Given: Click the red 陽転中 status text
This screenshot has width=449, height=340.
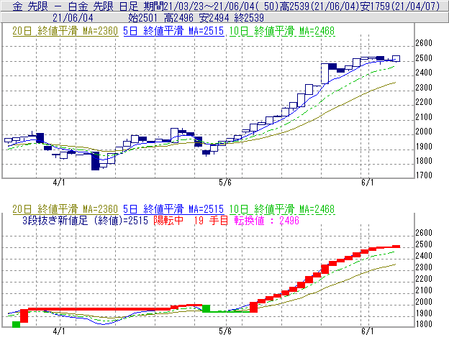Looking at the screenshot, I should pos(168,221).
